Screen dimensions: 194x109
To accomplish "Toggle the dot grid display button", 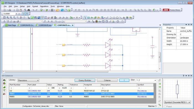I will [x=24, y=14].
